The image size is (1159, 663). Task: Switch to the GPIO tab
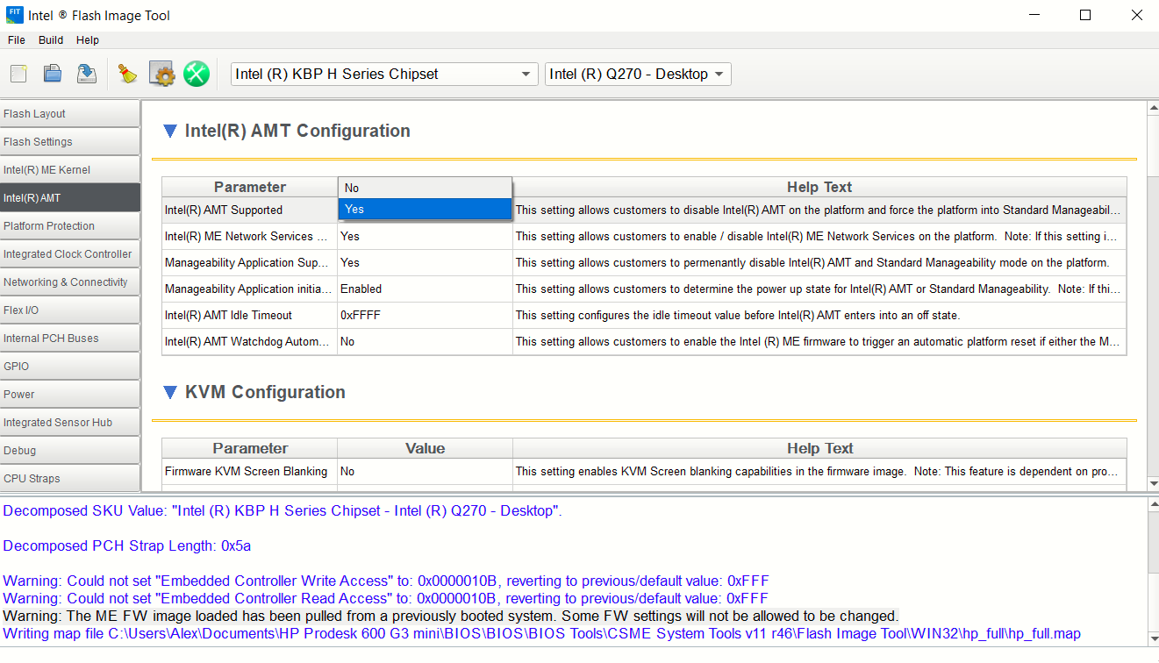(70, 367)
